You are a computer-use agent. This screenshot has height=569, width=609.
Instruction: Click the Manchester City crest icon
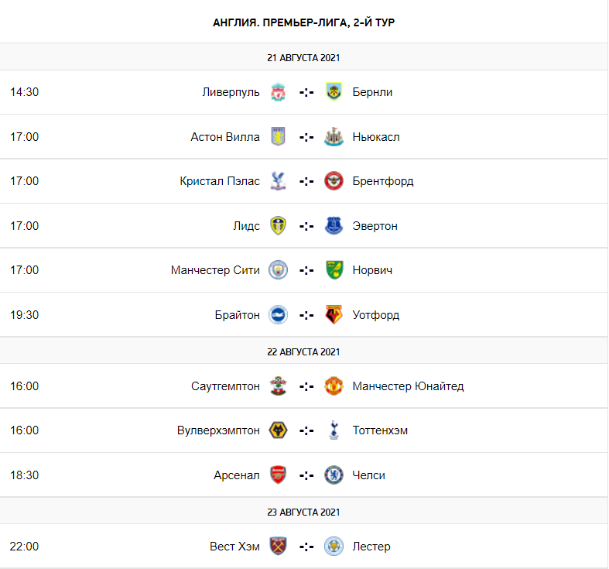[278, 270]
